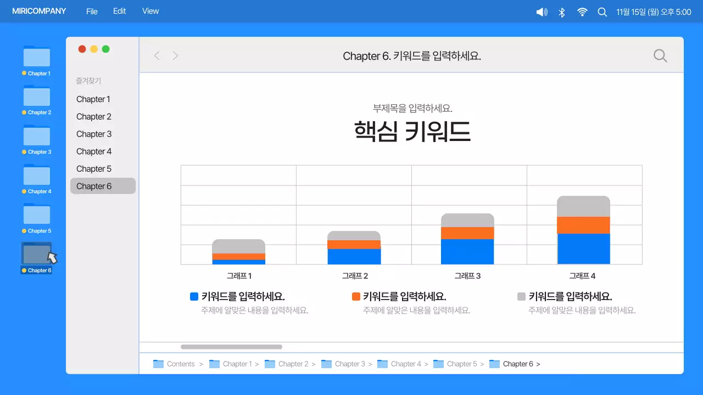This screenshot has width=703, height=395.
Task: Open Bluetooth settings from the menu bar icon
Action: (x=562, y=11)
